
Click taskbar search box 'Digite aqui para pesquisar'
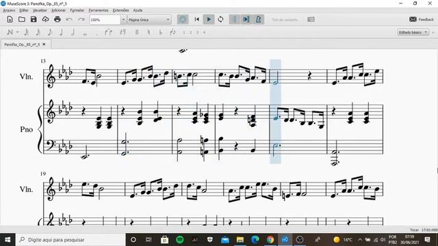pyautogui.click(x=70, y=240)
